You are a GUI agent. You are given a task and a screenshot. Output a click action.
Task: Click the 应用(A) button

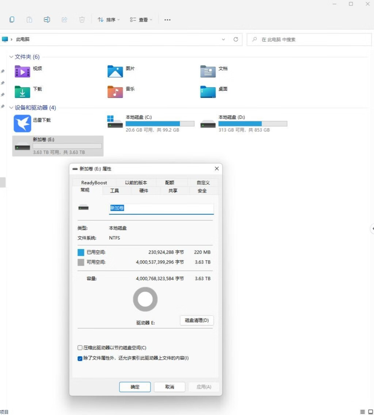pos(204,387)
